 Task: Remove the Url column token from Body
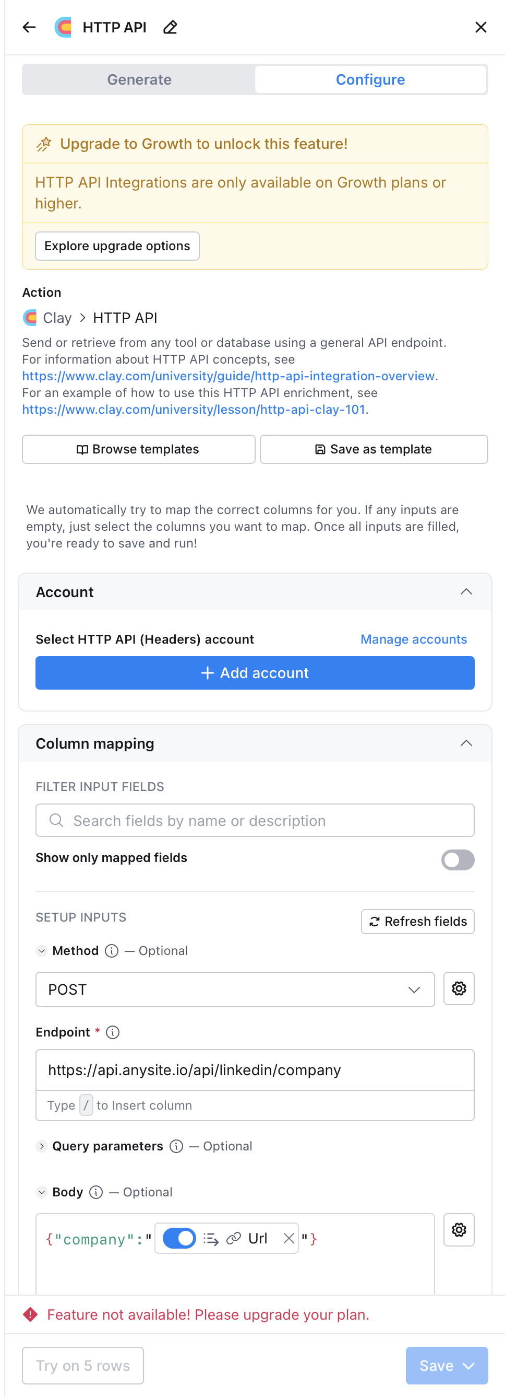[x=289, y=1238]
